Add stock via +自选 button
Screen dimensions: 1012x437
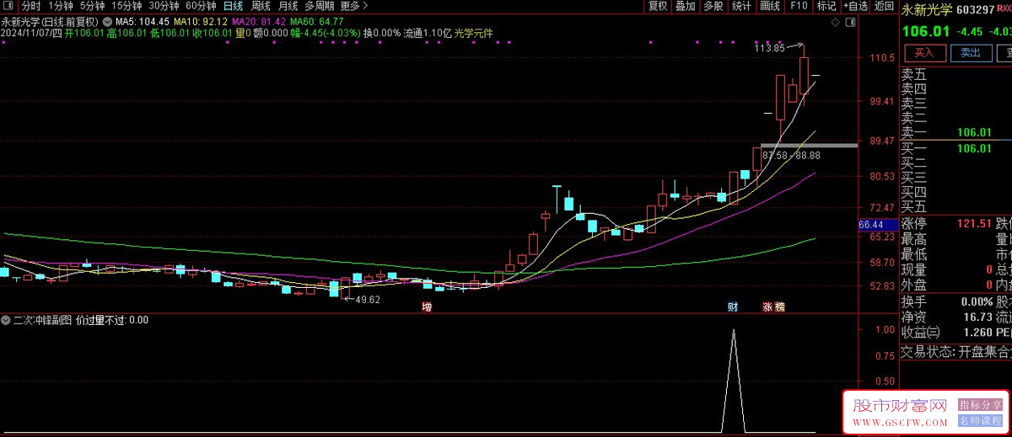tap(855, 6)
